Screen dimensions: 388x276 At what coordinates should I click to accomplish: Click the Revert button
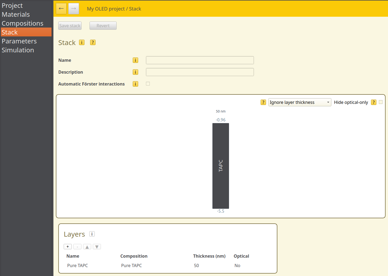103,26
